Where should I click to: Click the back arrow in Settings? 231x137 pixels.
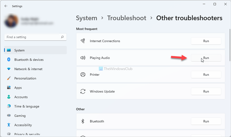6,6
